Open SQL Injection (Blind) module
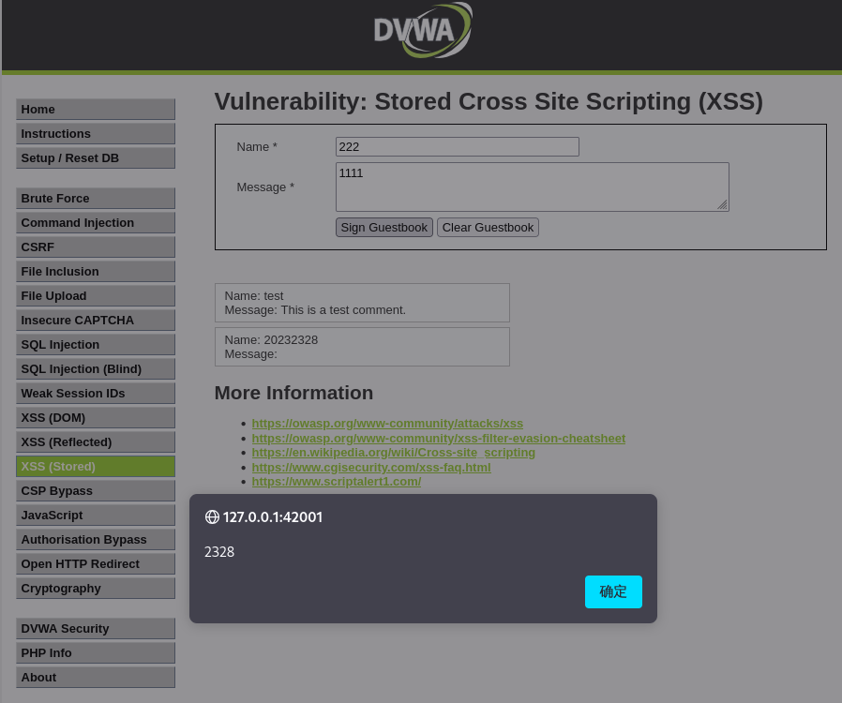The image size is (842, 703). point(96,369)
